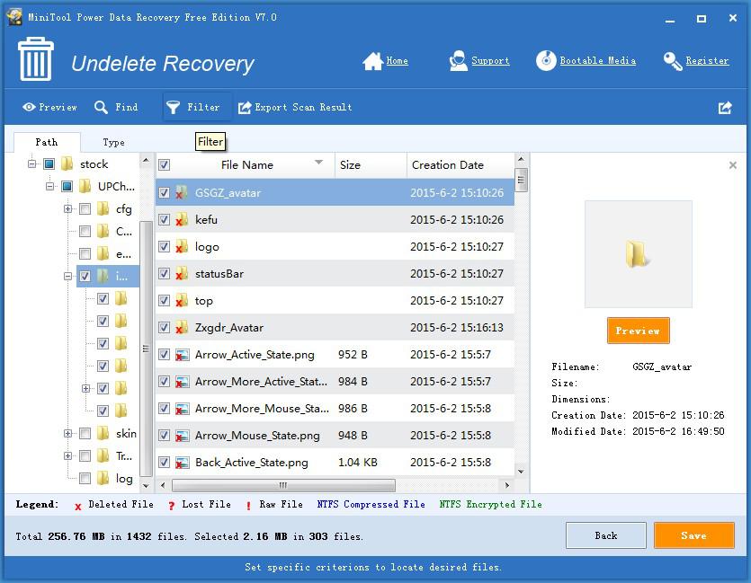Image resolution: width=751 pixels, height=583 pixels.
Task: Uncheck the logo row checkbox
Action: [164, 246]
